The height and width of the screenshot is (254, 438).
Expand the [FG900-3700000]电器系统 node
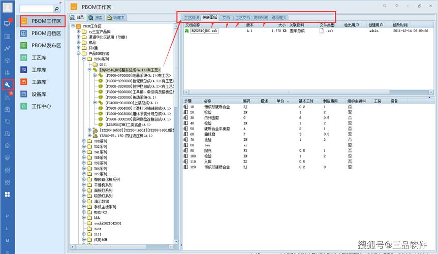click(x=95, y=75)
